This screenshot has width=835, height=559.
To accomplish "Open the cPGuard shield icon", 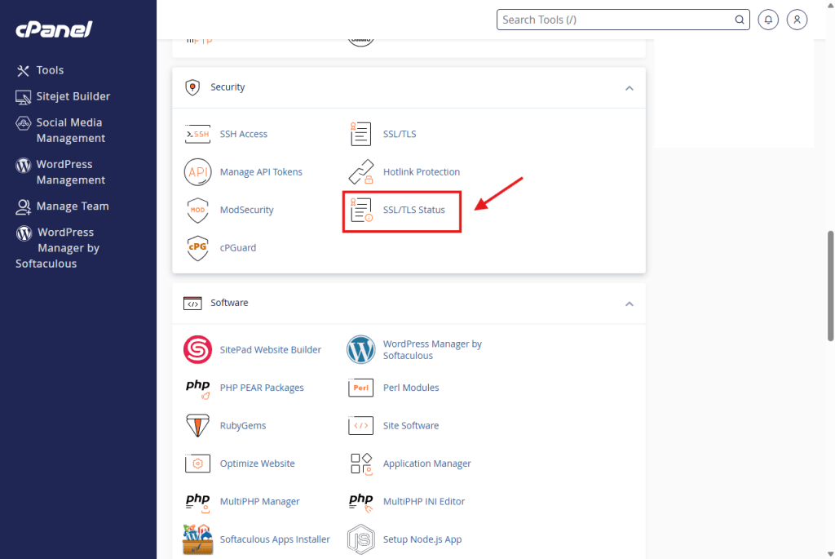I will pyautogui.click(x=197, y=248).
